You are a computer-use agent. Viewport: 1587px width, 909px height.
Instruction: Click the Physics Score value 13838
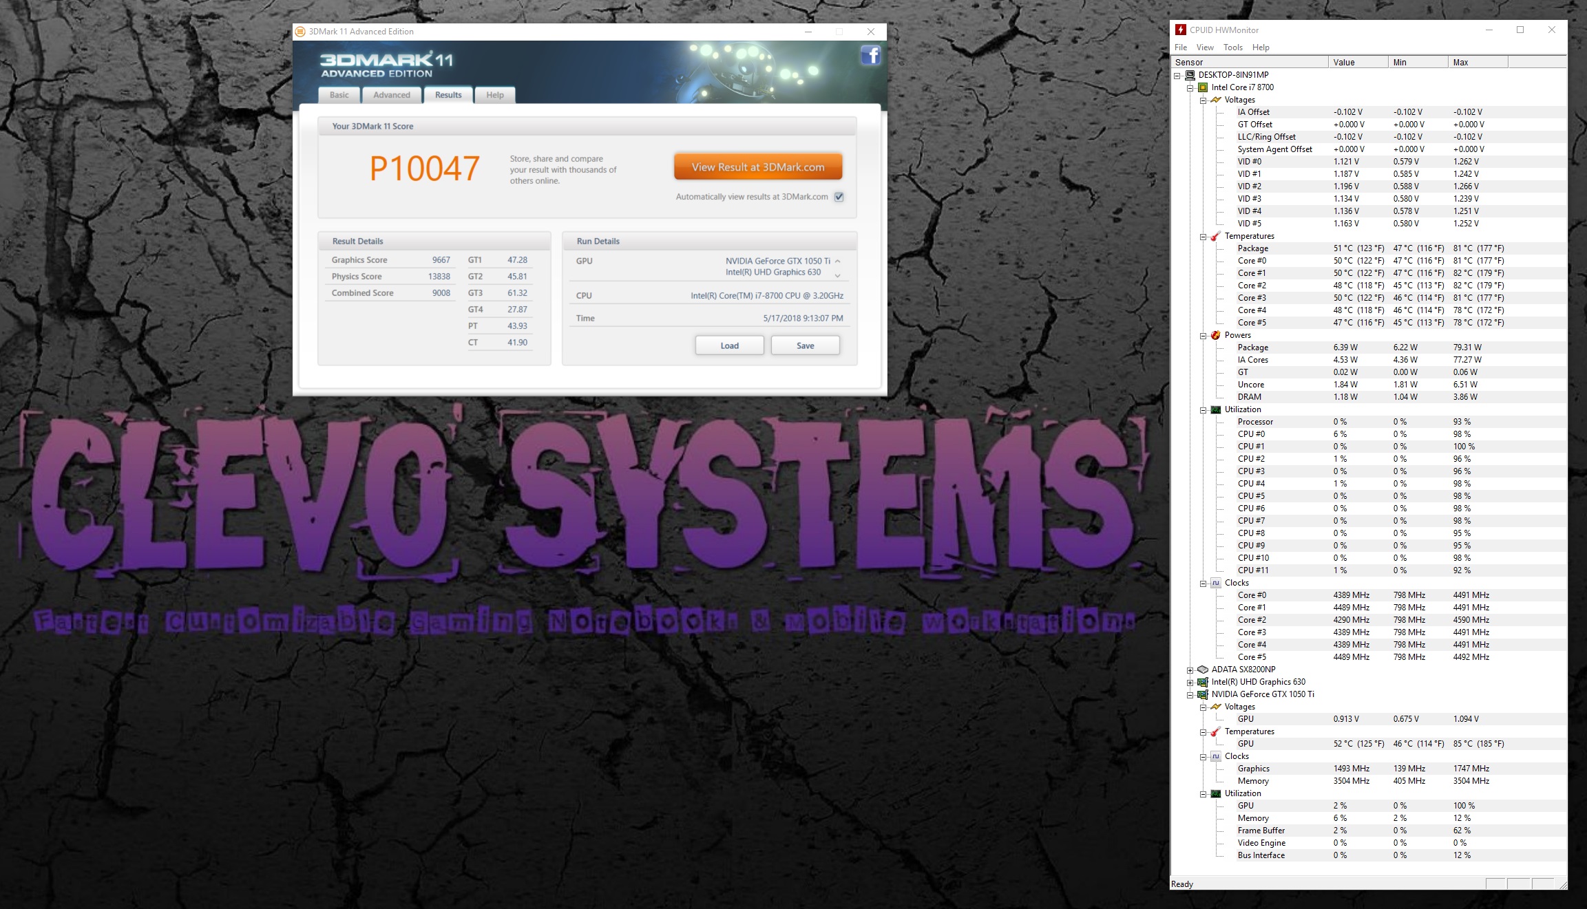click(x=439, y=277)
